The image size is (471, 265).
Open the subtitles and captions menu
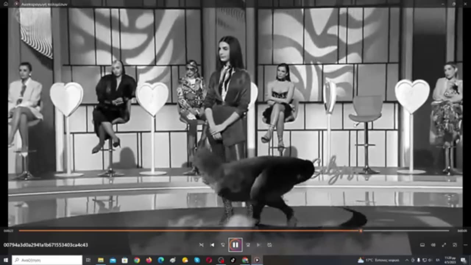coord(422,245)
